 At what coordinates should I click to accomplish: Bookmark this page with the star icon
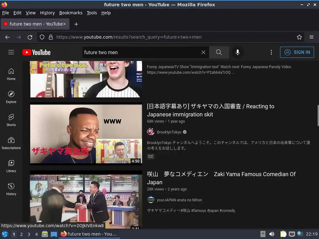click(299, 37)
